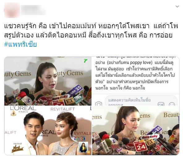Open the blurred account name

point(33,10)
